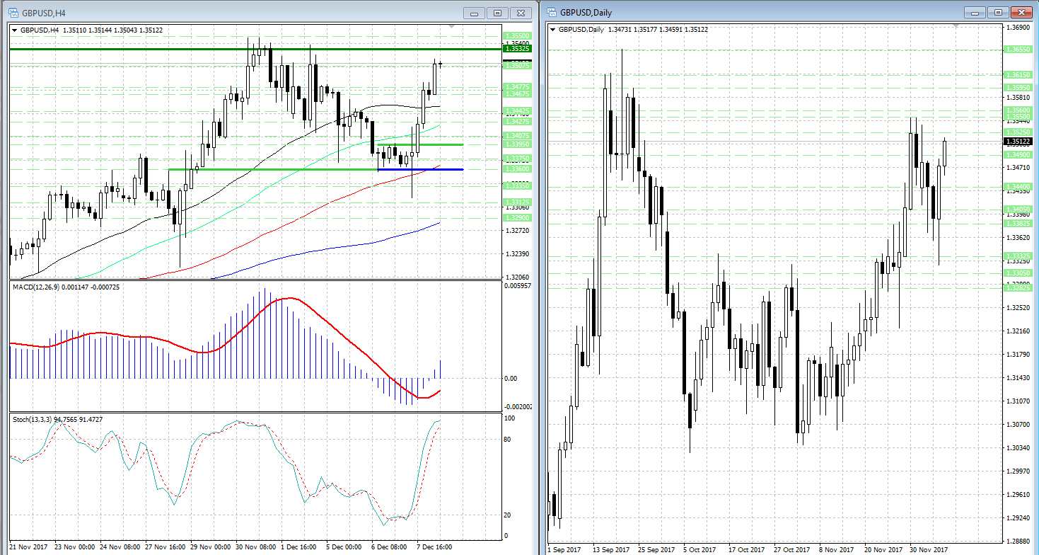Select the gray chart shift triangle on H4 chart
The width and height of the screenshot is (1039, 555).
pyautogui.click(x=452, y=27)
